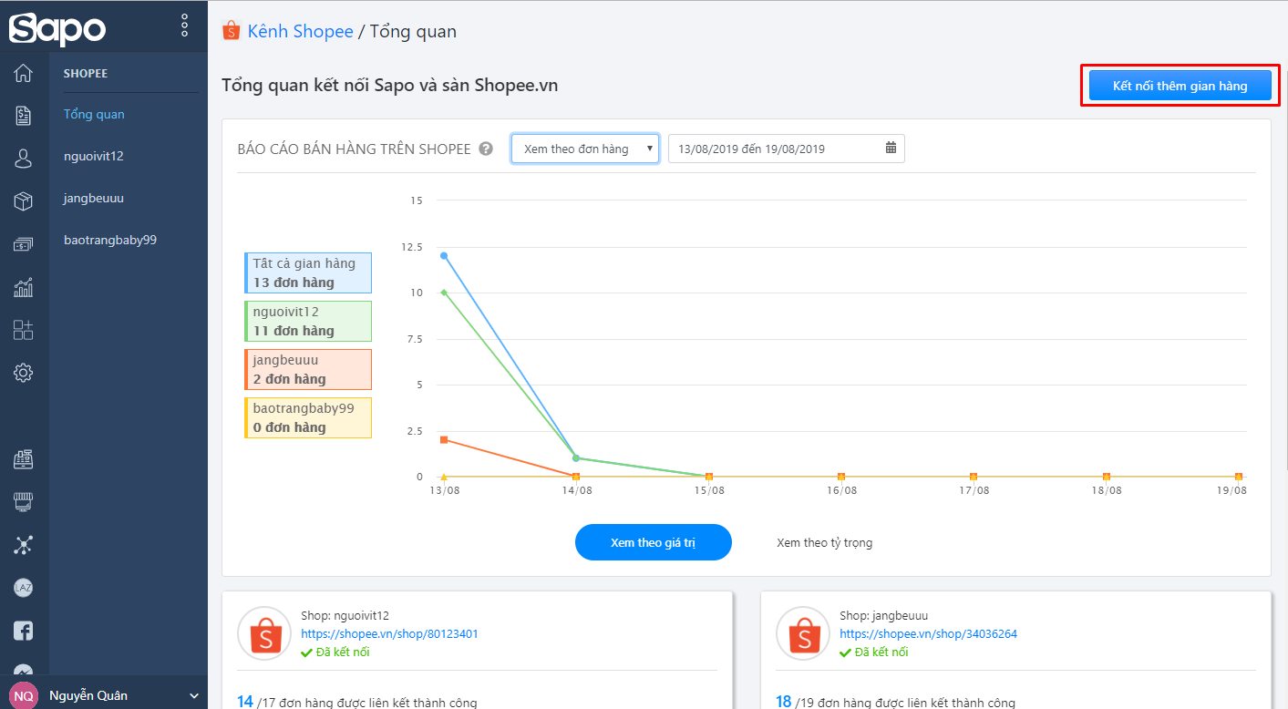This screenshot has width=1288, height=709.
Task: Open the Customers icon in sidebar
Action: coord(24,159)
